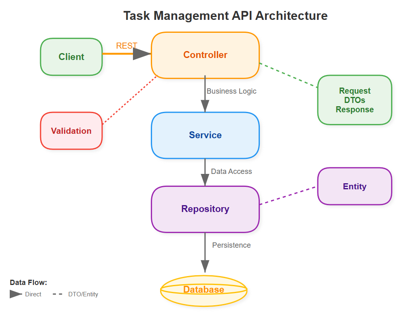This screenshot has width=411, height=317.
Task: Click the dashed line legend symbol
Action: click(x=58, y=294)
